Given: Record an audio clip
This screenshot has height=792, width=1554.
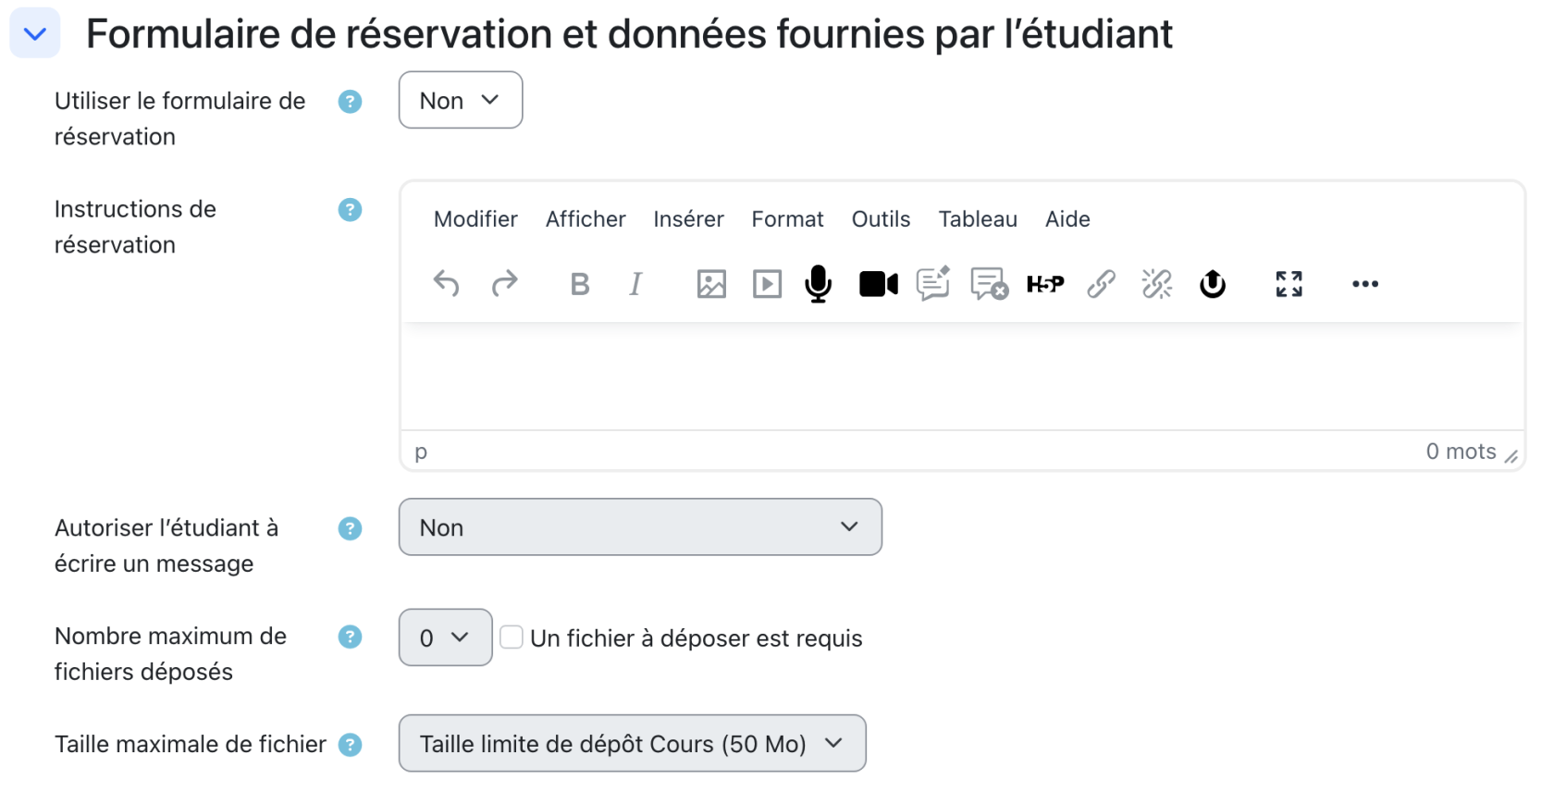Looking at the screenshot, I should 818,284.
